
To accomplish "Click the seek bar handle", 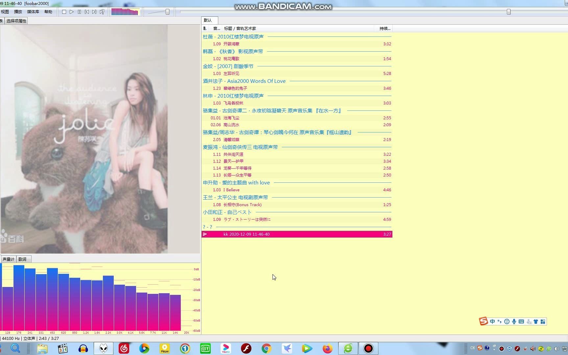I will tap(509, 12).
